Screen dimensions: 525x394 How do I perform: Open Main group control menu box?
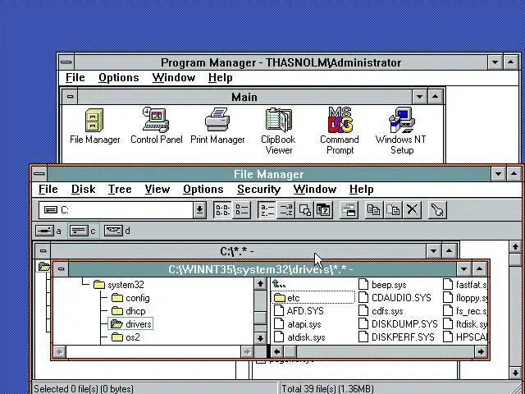pos(70,97)
